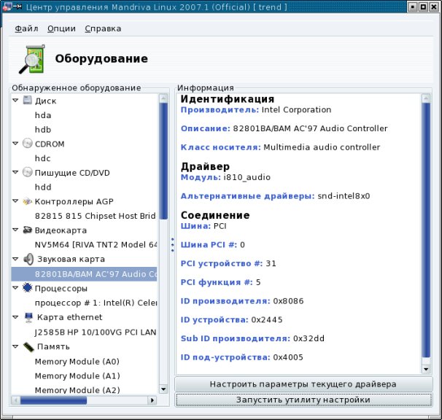Click the CDROM disc icon
442x420 pixels.
[27, 143]
